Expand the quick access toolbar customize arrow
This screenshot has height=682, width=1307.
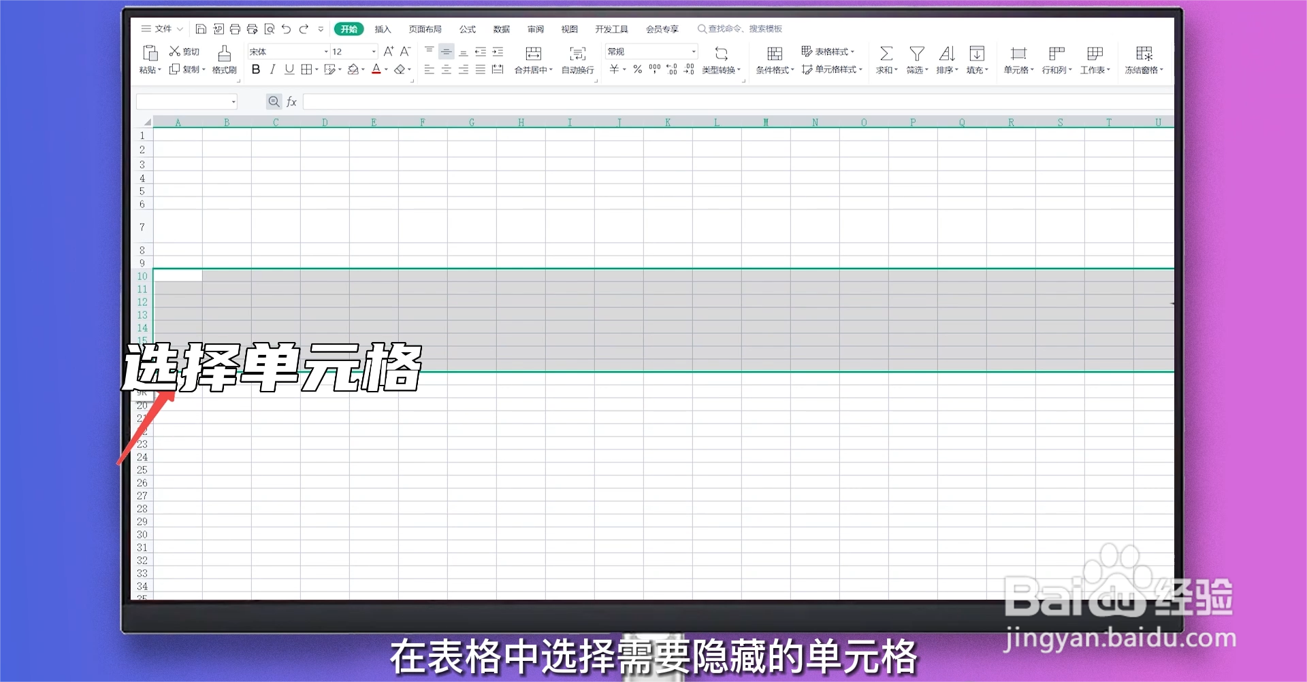coord(321,29)
